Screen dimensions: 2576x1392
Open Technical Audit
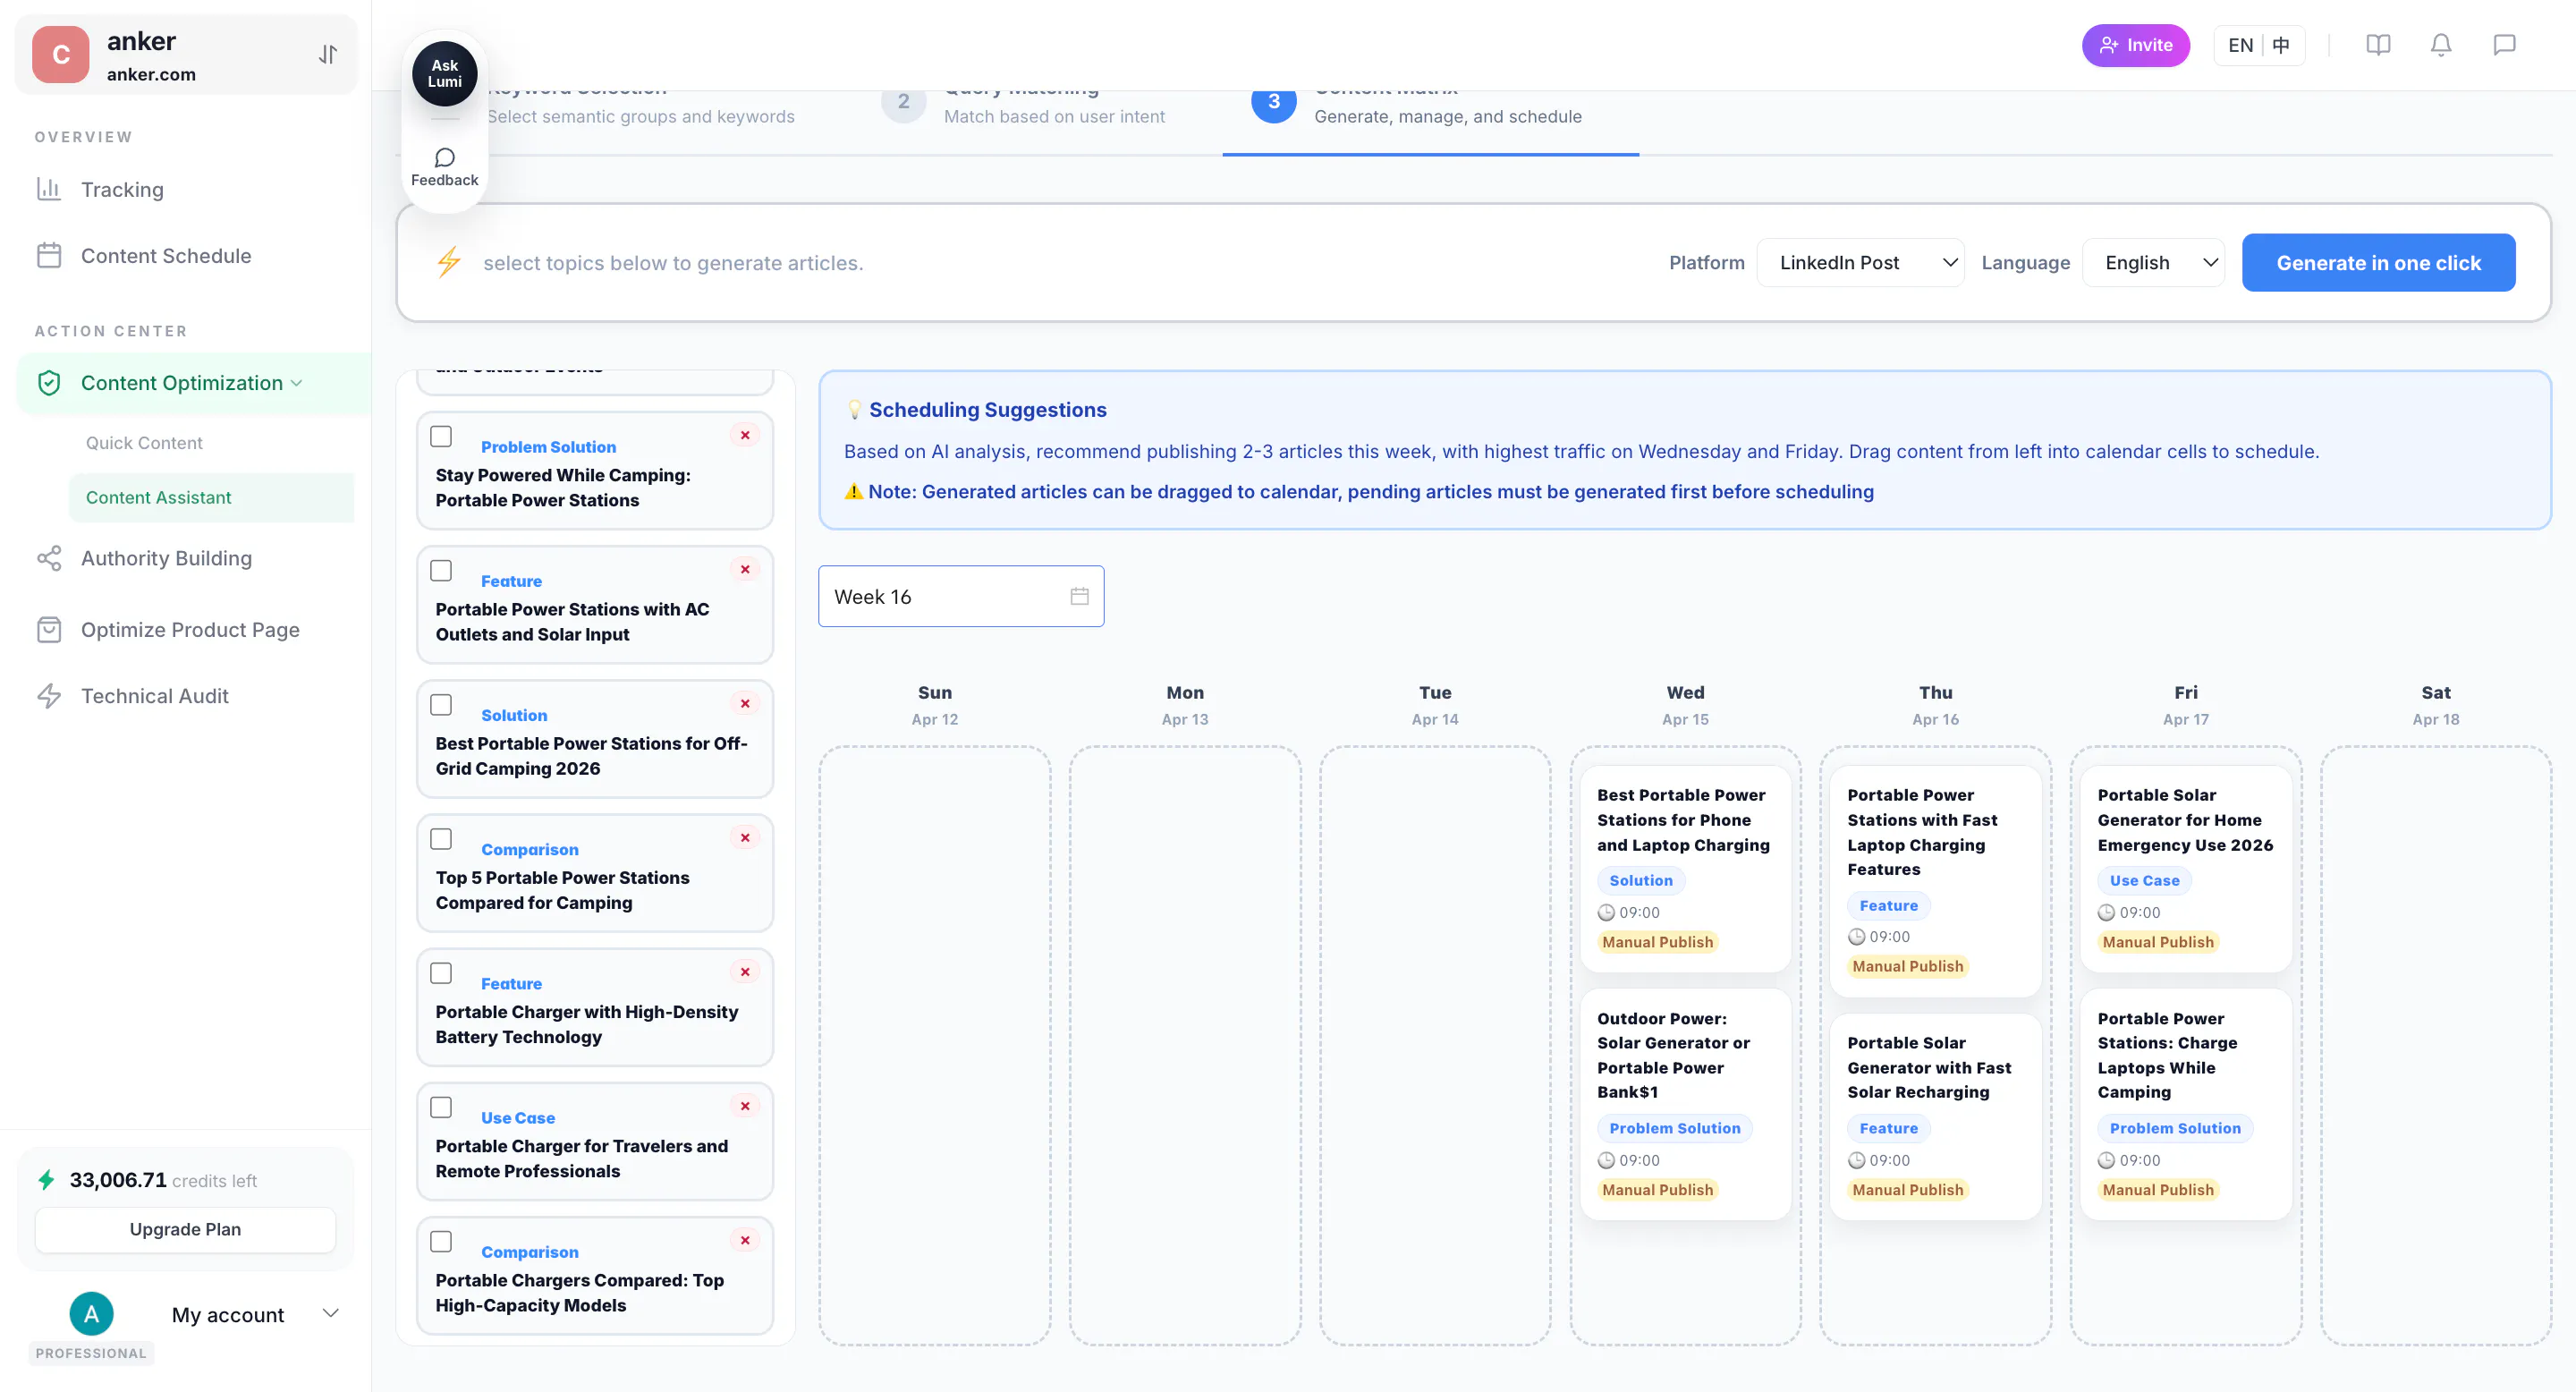point(155,695)
